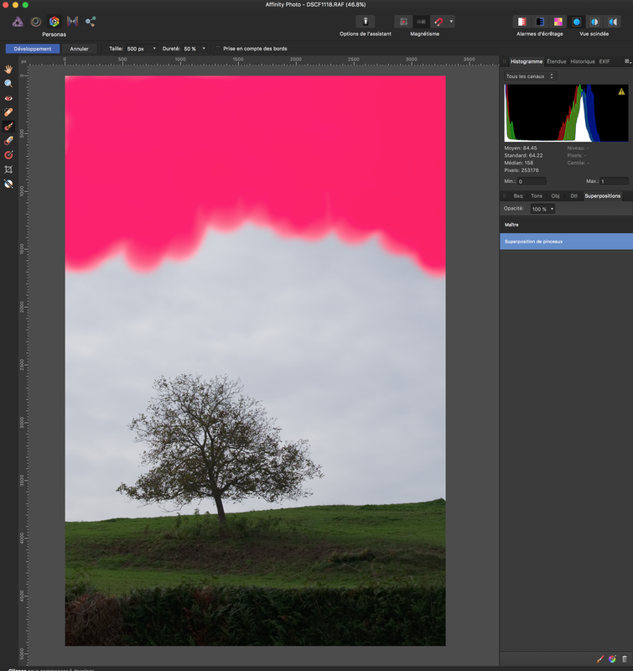Add a brush overlay icon
This screenshot has height=671, width=633.
tap(600, 659)
